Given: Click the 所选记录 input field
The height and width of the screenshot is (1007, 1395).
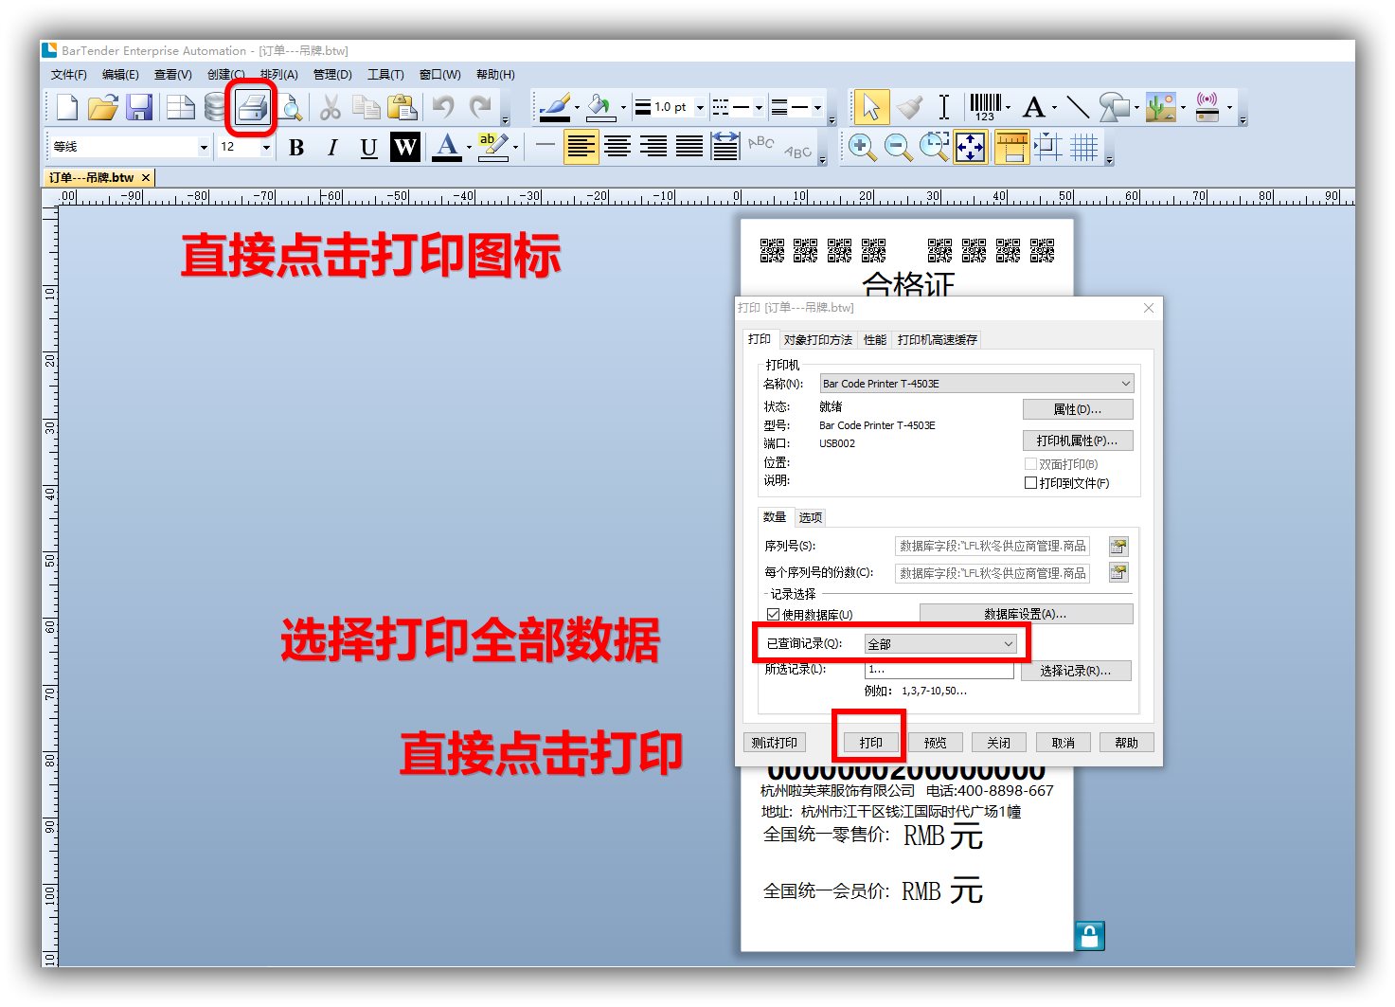Looking at the screenshot, I should click(938, 670).
